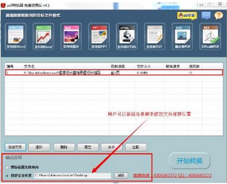Choose the 图片转PDF conversion icon
This screenshot has height=184, width=227.
tap(183, 36)
